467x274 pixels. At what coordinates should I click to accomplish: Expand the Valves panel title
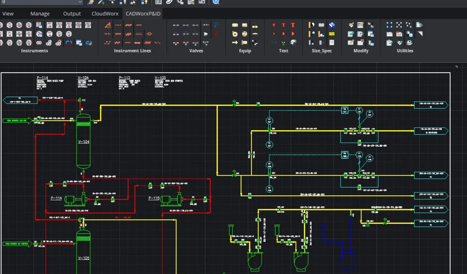coord(196,51)
